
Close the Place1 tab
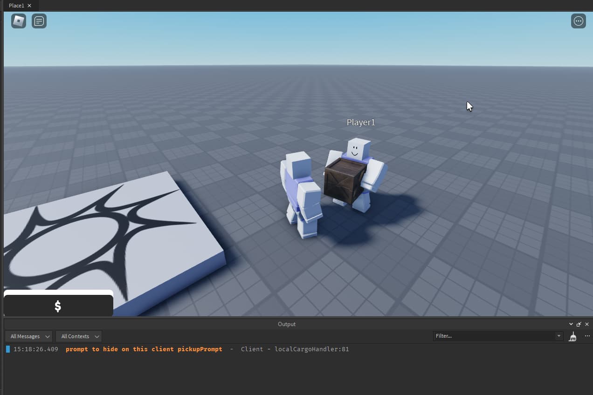coord(29,6)
